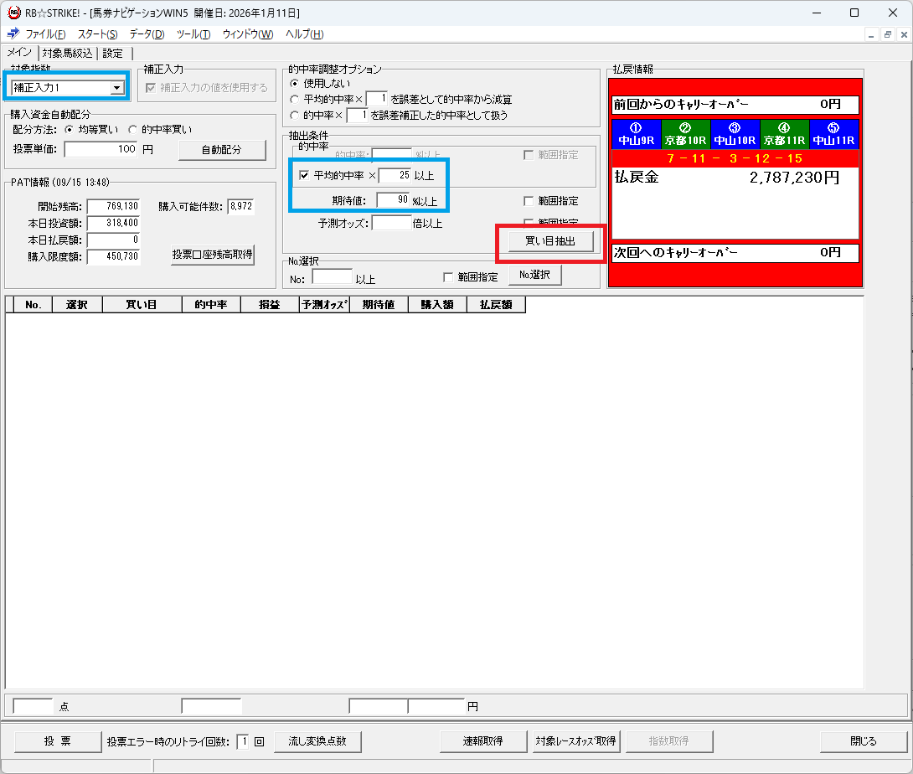Screen dimensions: 913x774
Task: Click the 投票口座残高取得 button
Action: 213,255
